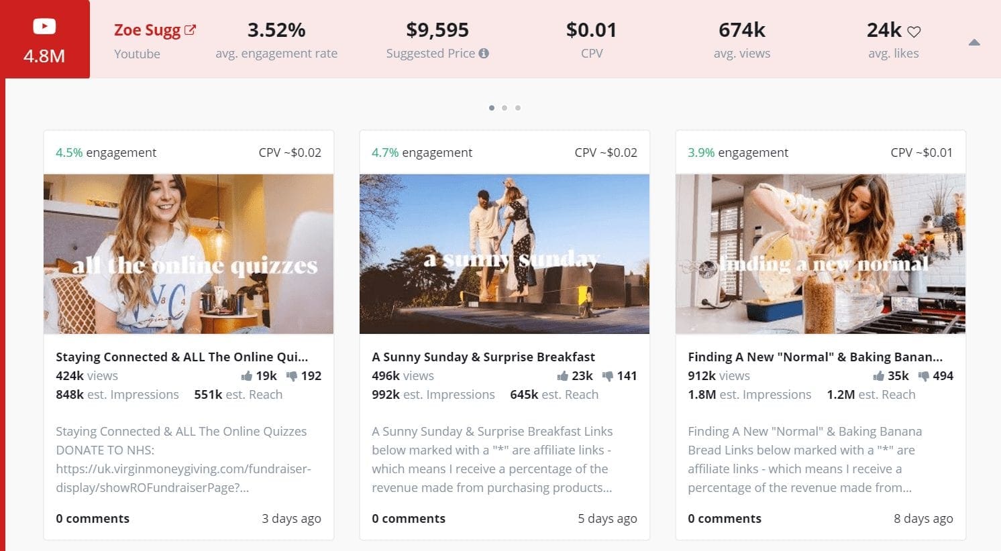Click thumbs-down icon on Staying Connected video
This screenshot has height=551, width=1001.
tap(292, 376)
